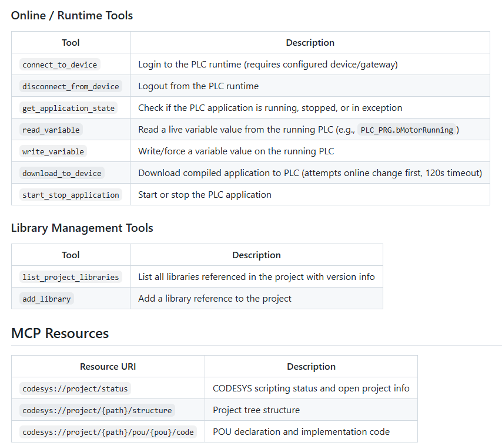Click the start_stop_application tool name

(71, 195)
